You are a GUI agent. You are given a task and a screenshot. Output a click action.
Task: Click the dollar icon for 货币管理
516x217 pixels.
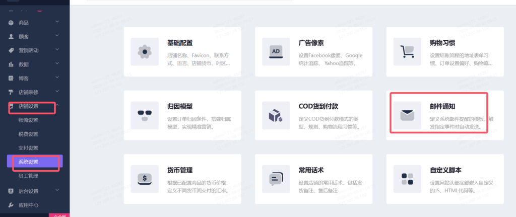(x=145, y=178)
